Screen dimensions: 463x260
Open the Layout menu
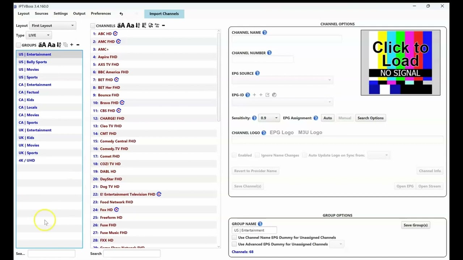(x=24, y=14)
